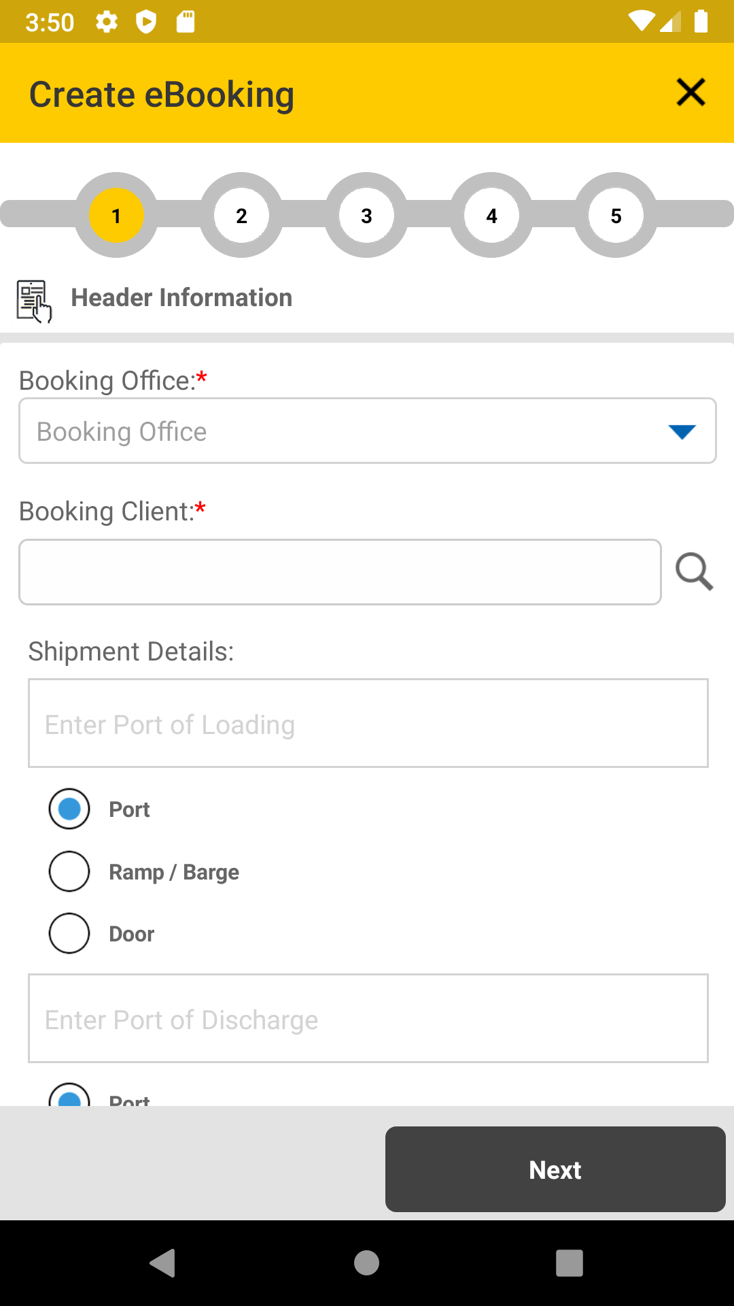Tap the Booking Client search magnifier icon
Image resolution: width=734 pixels, height=1306 pixels.
click(x=694, y=571)
